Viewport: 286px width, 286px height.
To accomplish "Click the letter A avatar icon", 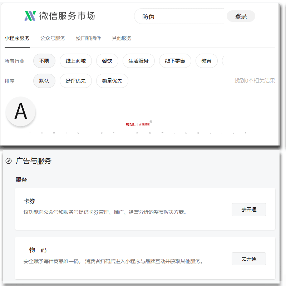I will pos(20,112).
